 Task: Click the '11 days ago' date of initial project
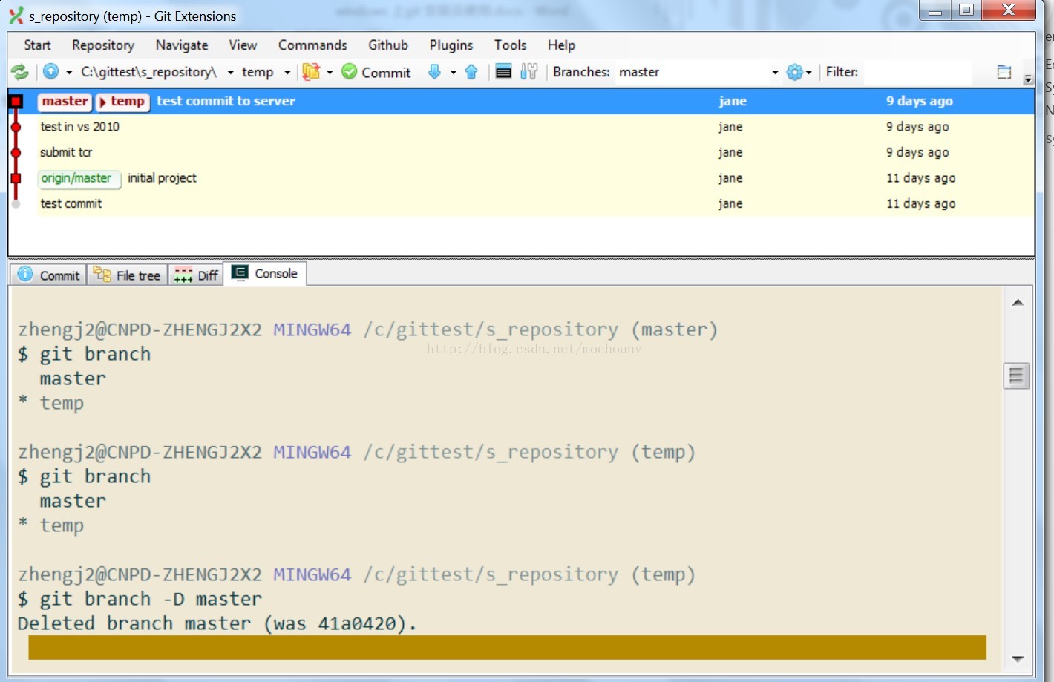(x=921, y=178)
